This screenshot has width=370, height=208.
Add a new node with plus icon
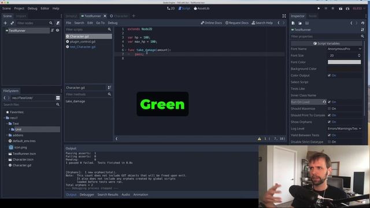tap(5, 23)
